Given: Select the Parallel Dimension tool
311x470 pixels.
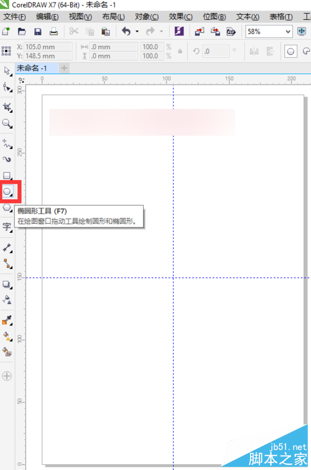Looking at the screenshot, I should coord(7,248).
